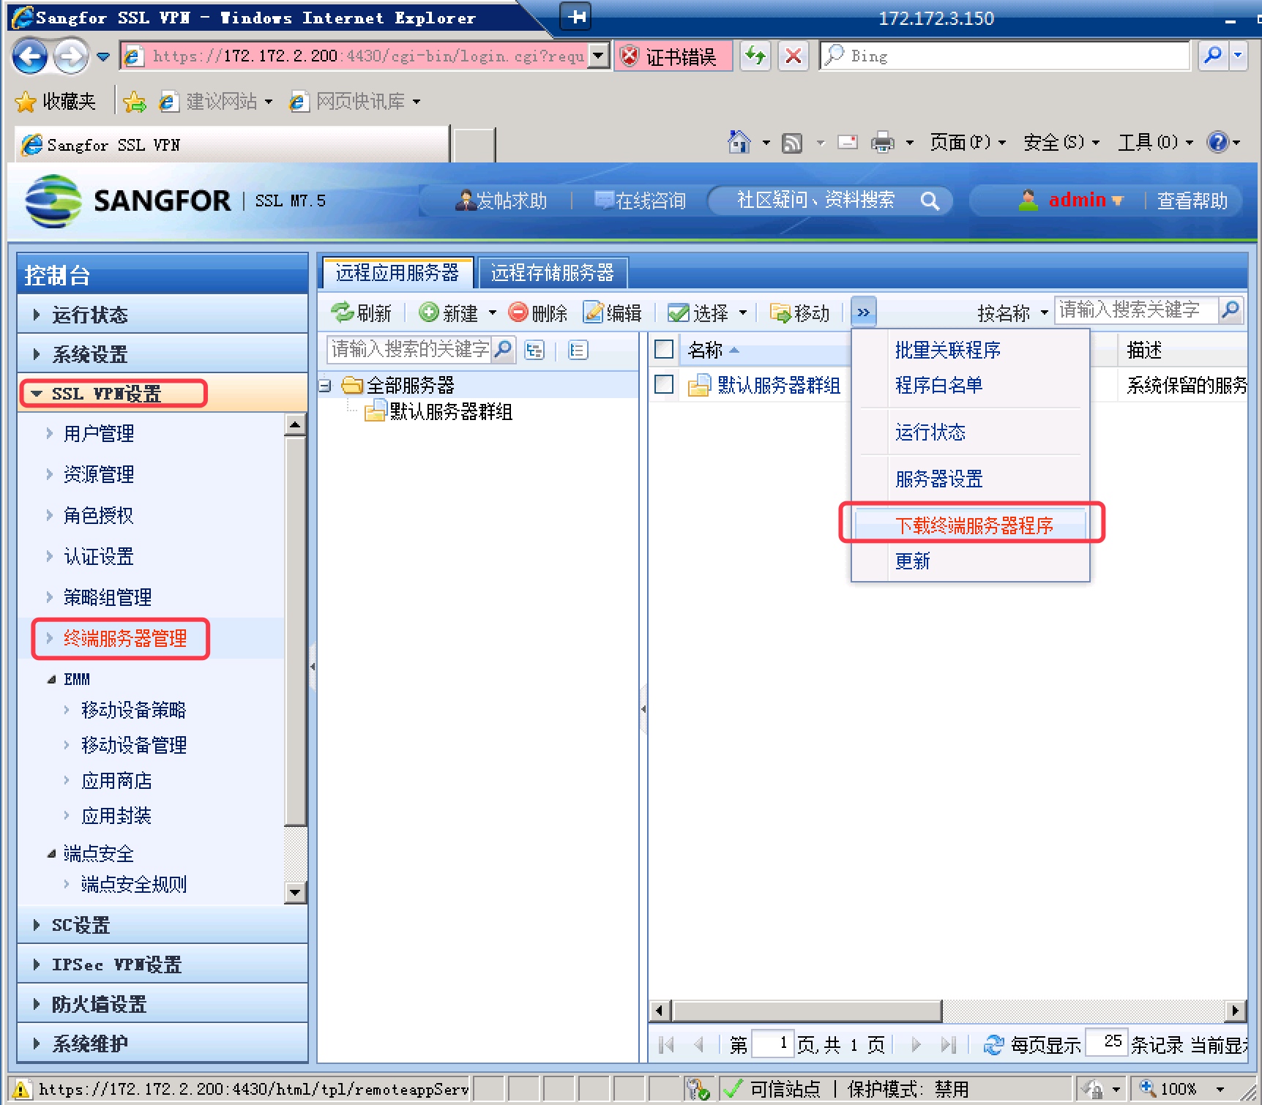Screen dimensions: 1262x1105
Task: Expand the 系统设置 console section
Action: (x=163, y=354)
